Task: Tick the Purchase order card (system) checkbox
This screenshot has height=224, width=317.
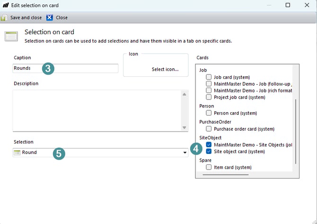Action: tap(209, 129)
